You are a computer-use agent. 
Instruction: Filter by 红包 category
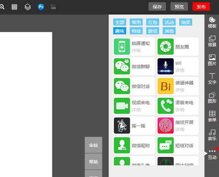click(x=153, y=22)
